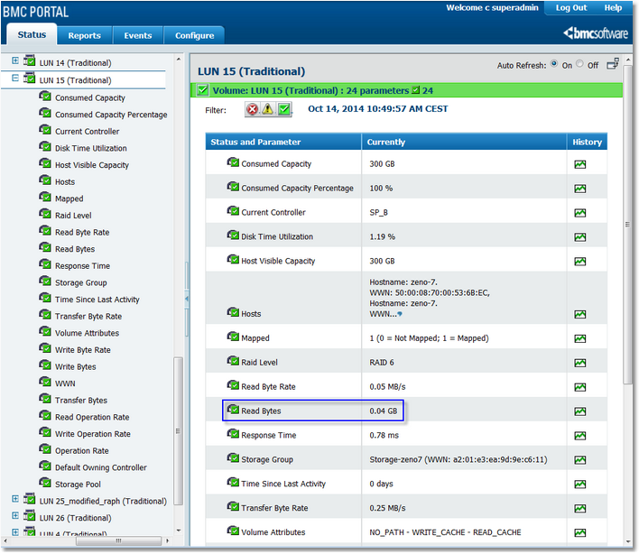Open history graph for Hosts row
This screenshot has width=639, height=554.
pyautogui.click(x=579, y=314)
